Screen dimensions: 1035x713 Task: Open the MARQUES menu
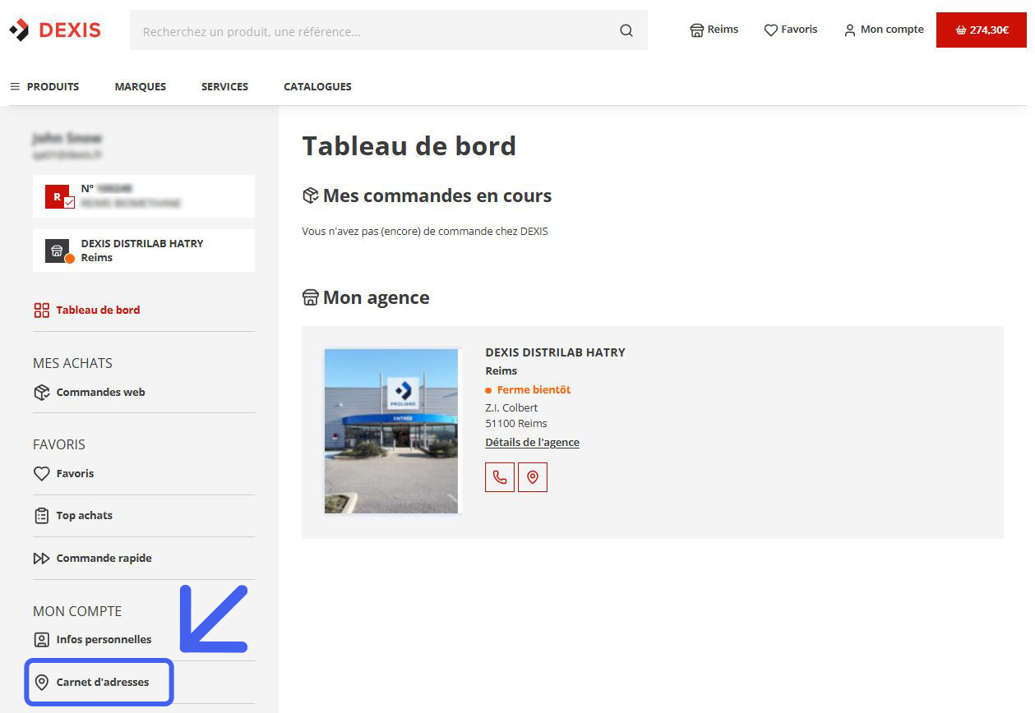(x=141, y=86)
